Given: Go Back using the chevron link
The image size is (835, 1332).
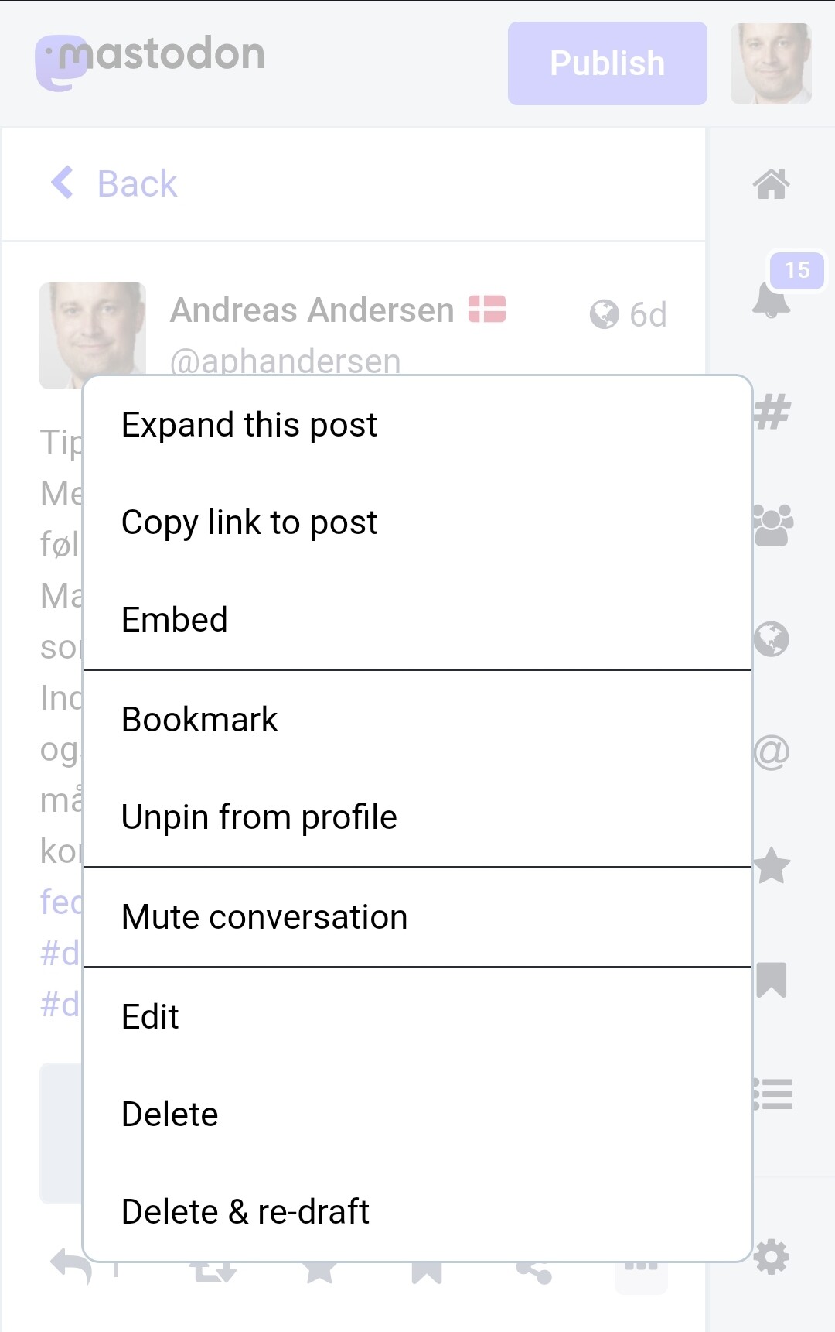Looking at the screenshot, I should (x=114, y=183).
